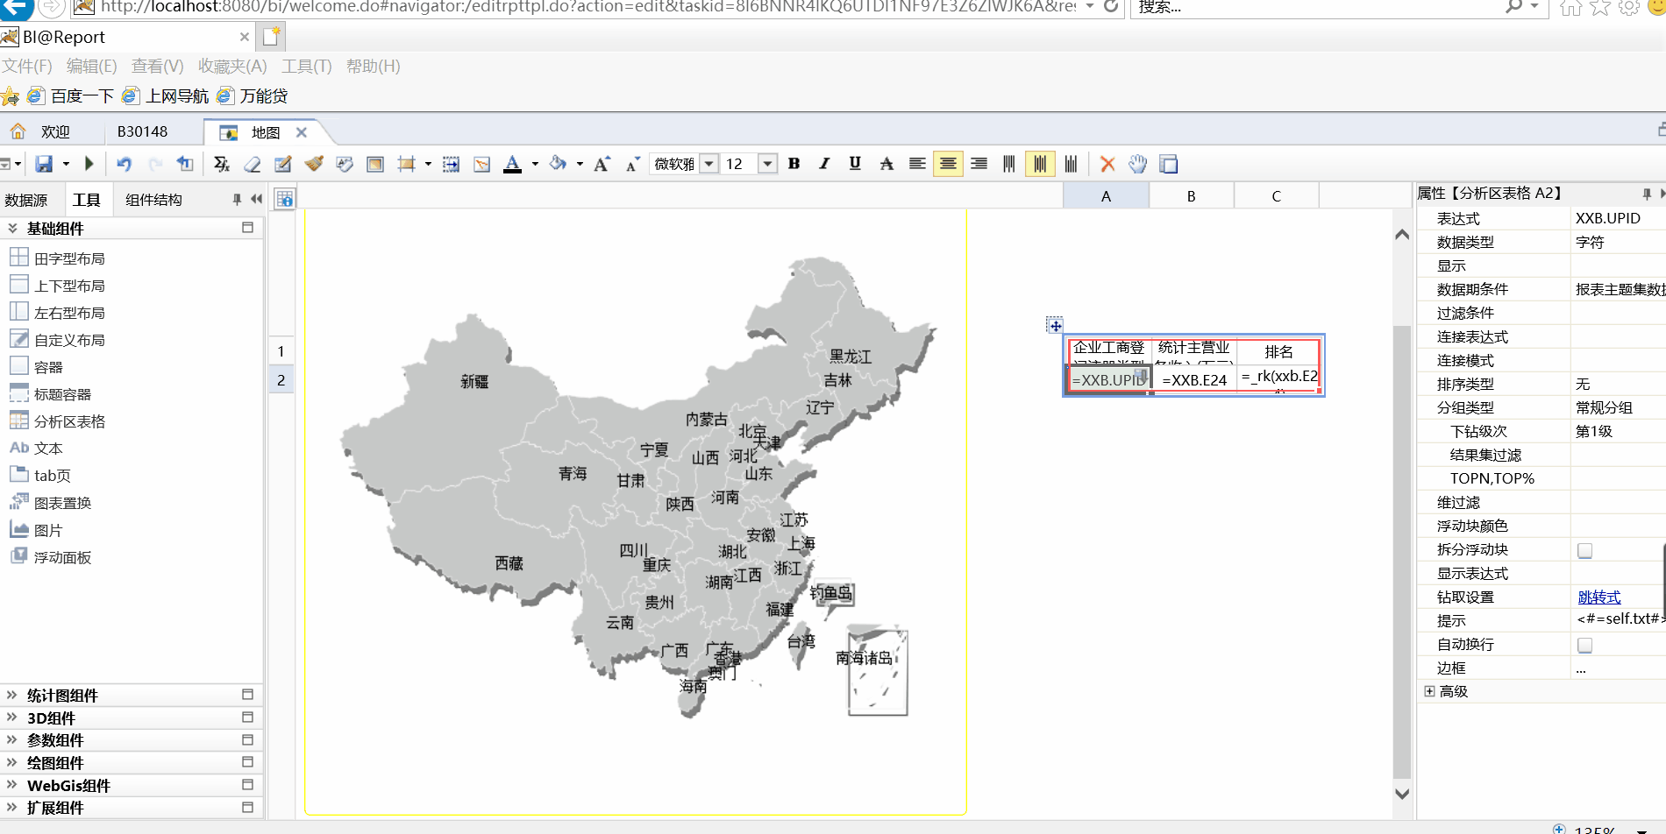Click the 跳转式 link in 钻取设置
This screenshot has width=1666, height=834.
[1598, 597]
